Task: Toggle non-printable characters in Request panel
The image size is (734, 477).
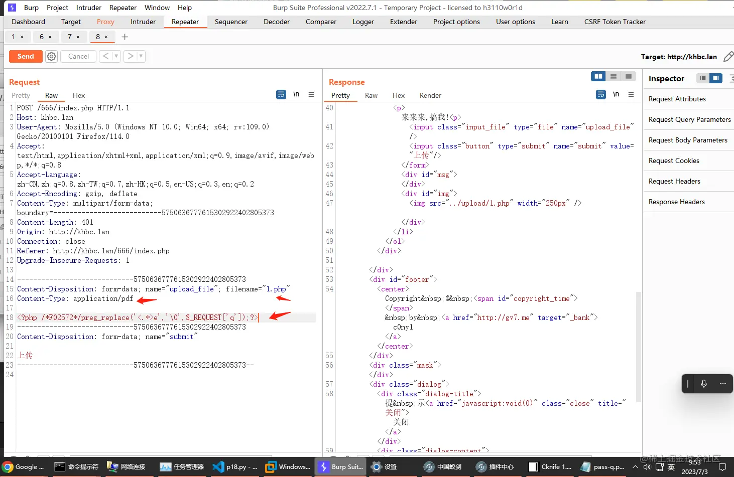Action: click(x=296, y=94)
